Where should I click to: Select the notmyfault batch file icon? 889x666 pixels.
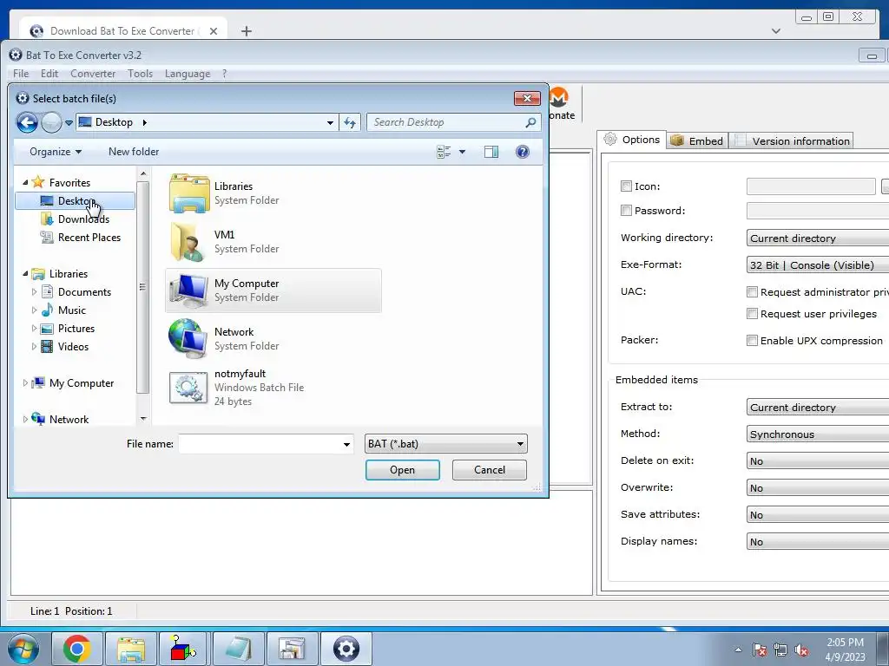click(x=188, y=388)
